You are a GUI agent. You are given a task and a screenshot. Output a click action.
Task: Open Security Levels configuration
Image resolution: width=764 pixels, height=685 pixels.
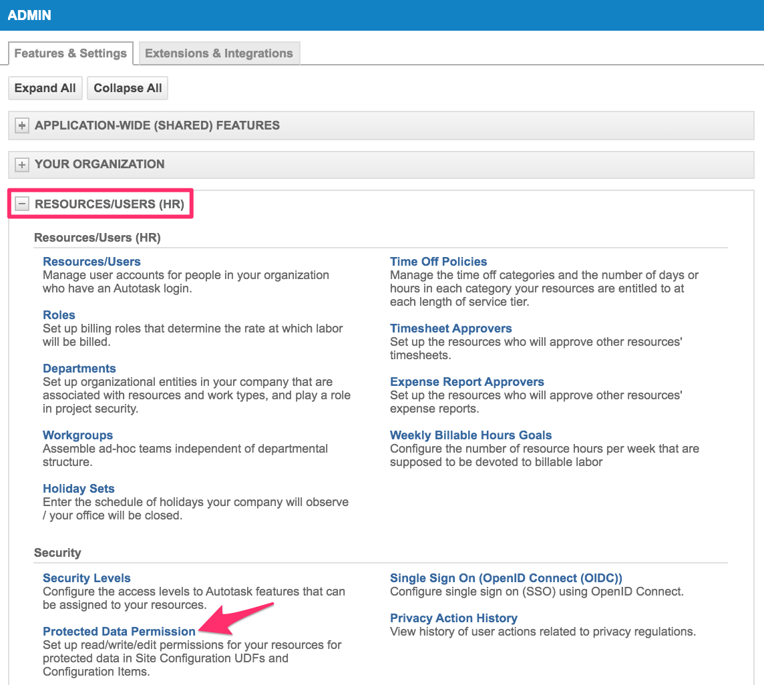click(86, 578)
